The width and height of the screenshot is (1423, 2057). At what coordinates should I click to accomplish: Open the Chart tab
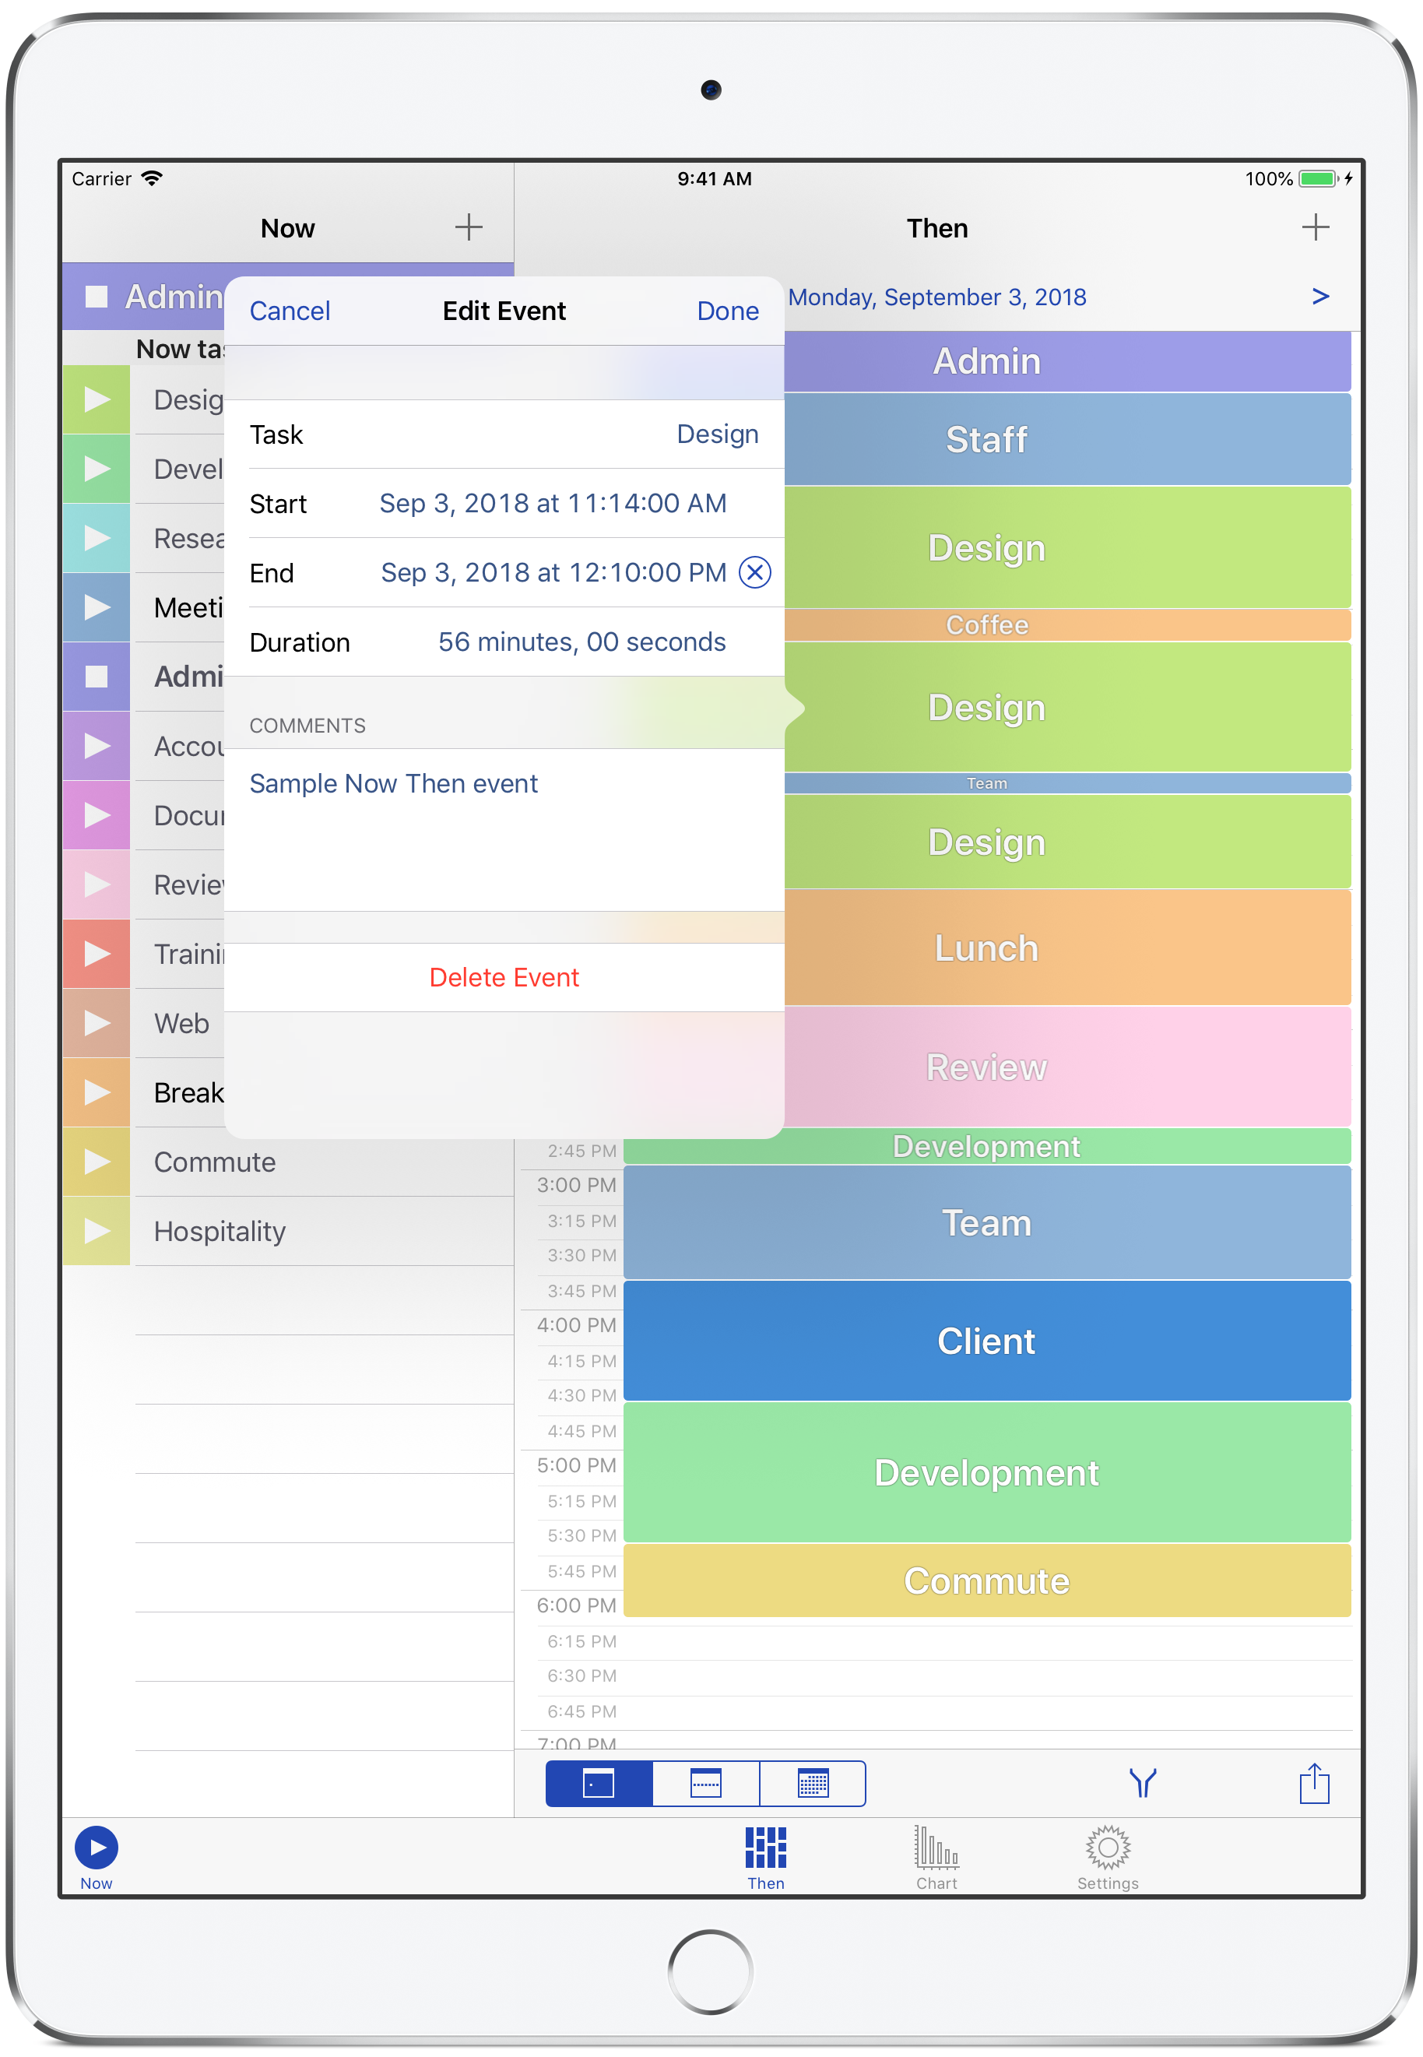[x=936, y=1856]
